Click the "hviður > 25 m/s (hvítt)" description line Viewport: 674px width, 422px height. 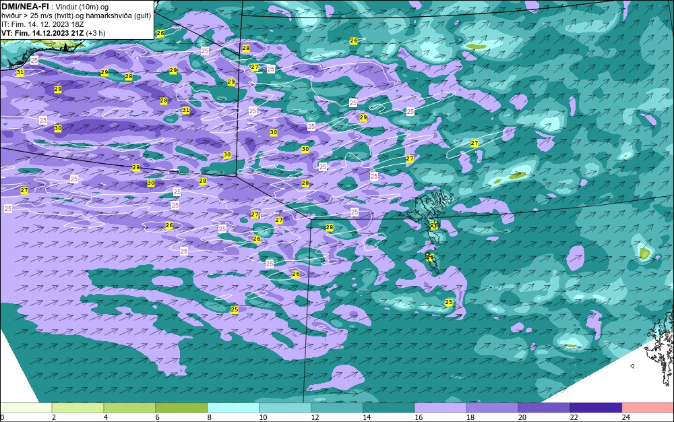click(x=36, y=16)
